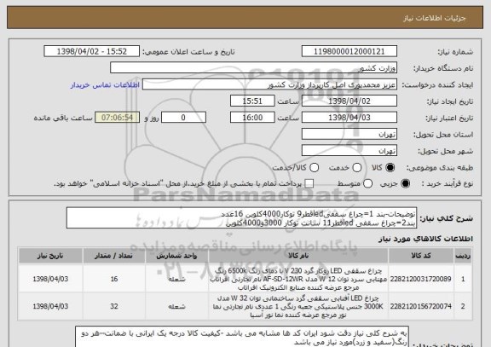This screenshot has height=347, width=491.
Task: Select the متوسط purchase type radio
Action: [368, 184]
